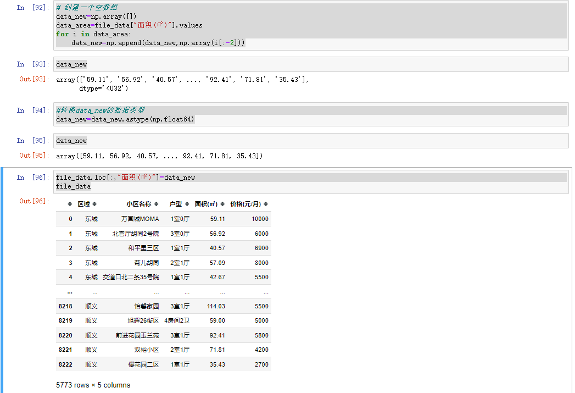The width and height of the screenshot is (575, 393).
Task: Click the sort icon beside 户型 header
Action: tap(187, 204)
